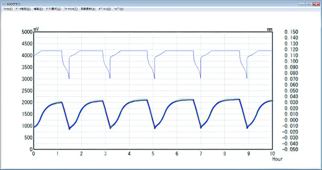Click the 0.000 value on the right axis
The width and height of the screenshot is (322, 170).
click(x=291, y=120)
